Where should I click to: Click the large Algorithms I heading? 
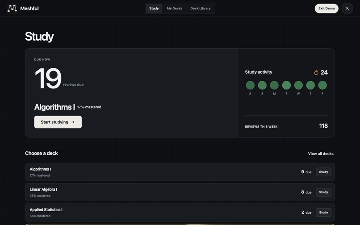54,107
